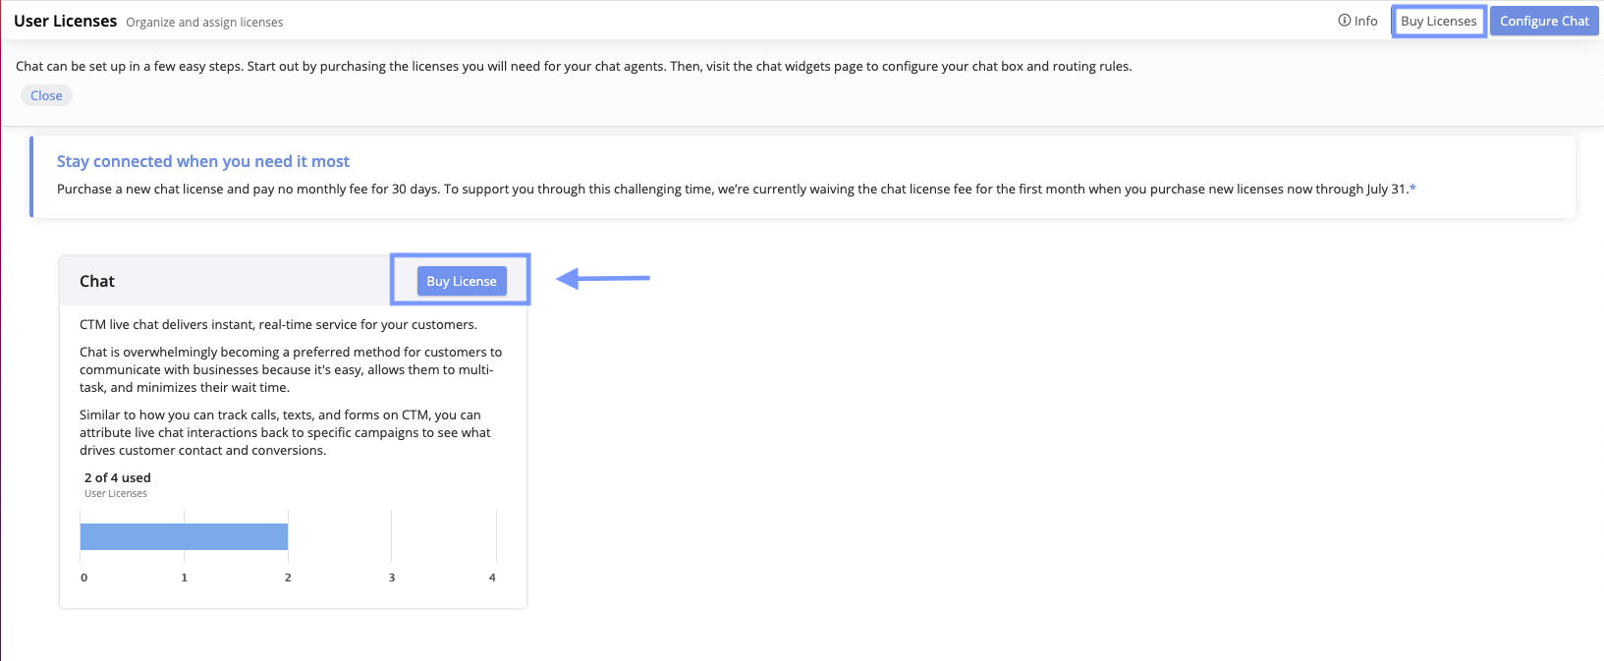The height and width of the screenshot is (661, 1604).
Task: Click the Buy License button on Chat card
Action: (462, 281)
